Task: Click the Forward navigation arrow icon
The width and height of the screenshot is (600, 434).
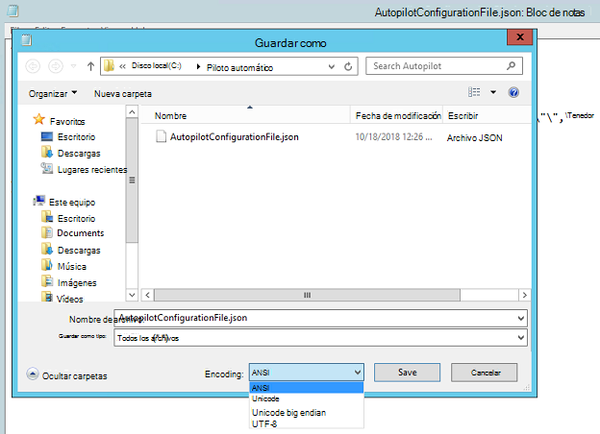Action: pos(56,66)
